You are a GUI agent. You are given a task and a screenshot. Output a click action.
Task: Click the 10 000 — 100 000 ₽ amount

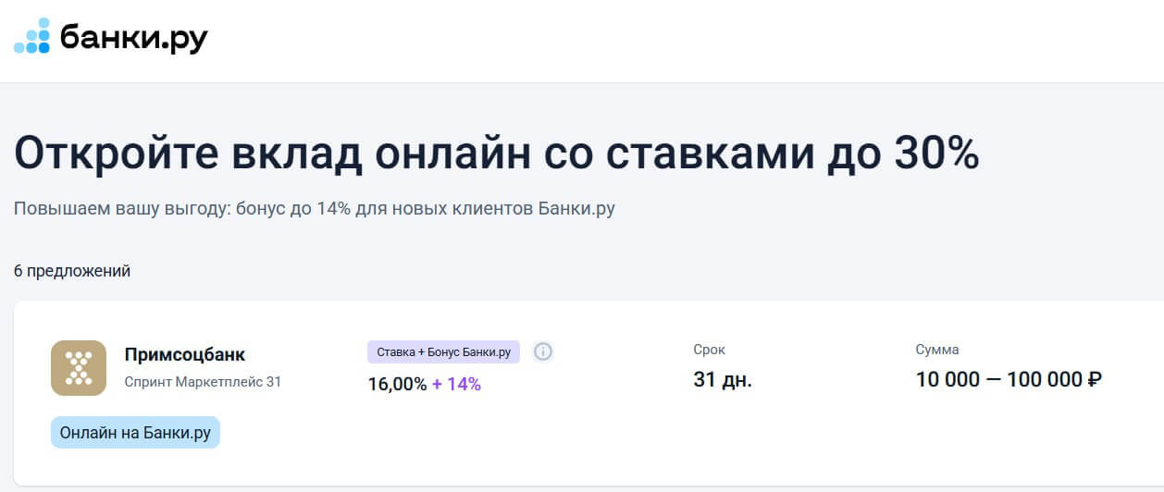click(x=1009, y=379)
